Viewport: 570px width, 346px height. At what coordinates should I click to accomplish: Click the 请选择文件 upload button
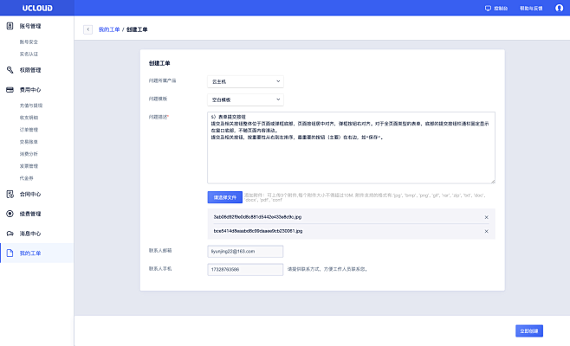pyautogui.click(x=224, y=197)
